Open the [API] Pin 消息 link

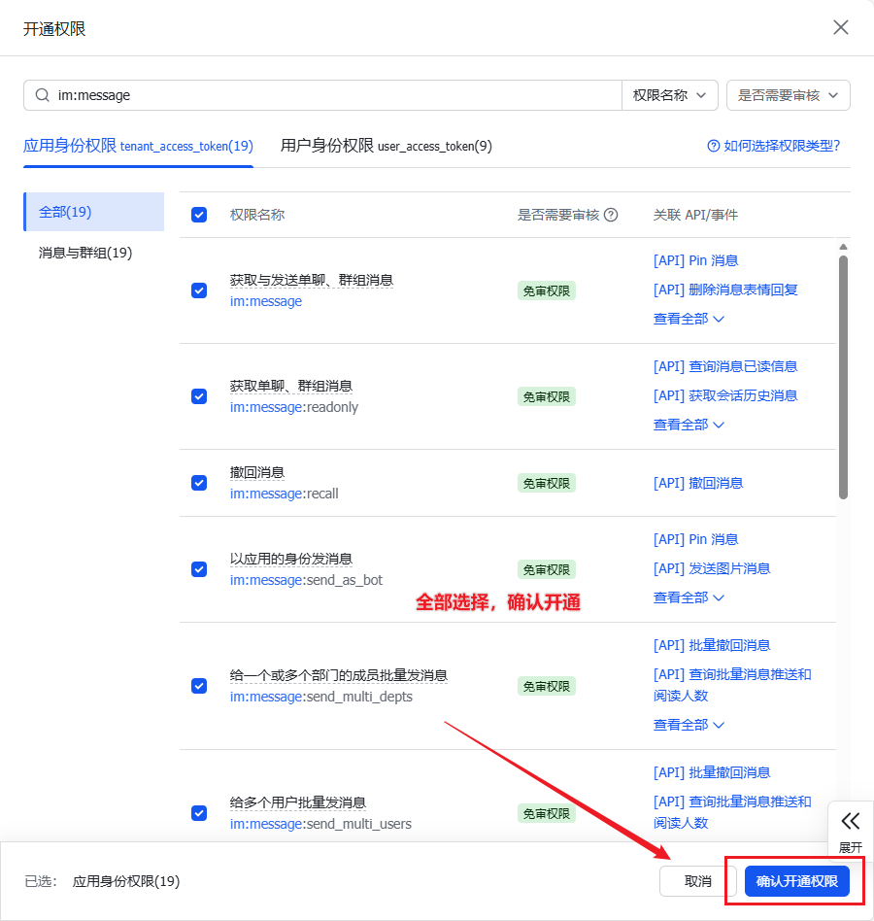point(695,260)
